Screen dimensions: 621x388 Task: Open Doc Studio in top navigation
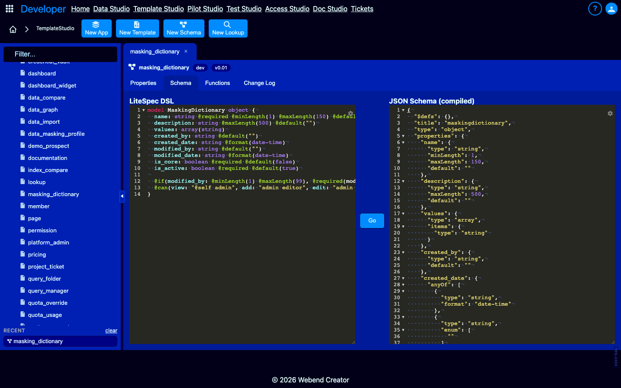coord(330,9)
